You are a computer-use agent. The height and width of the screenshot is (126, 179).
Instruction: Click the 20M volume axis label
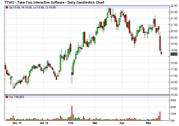[173, 107]
